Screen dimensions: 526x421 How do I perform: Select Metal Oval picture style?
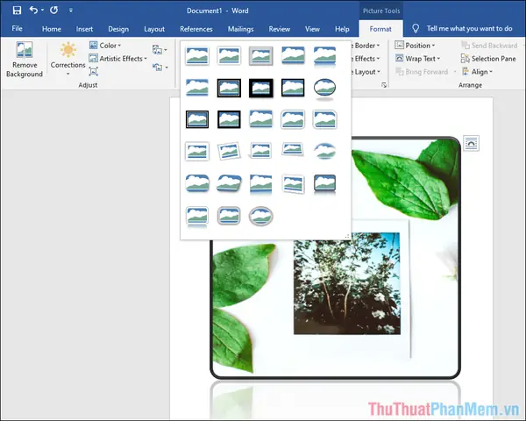tap(261, 216)
